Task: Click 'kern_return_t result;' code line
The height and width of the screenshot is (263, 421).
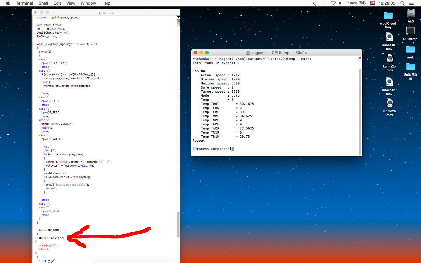Action: 49,25
